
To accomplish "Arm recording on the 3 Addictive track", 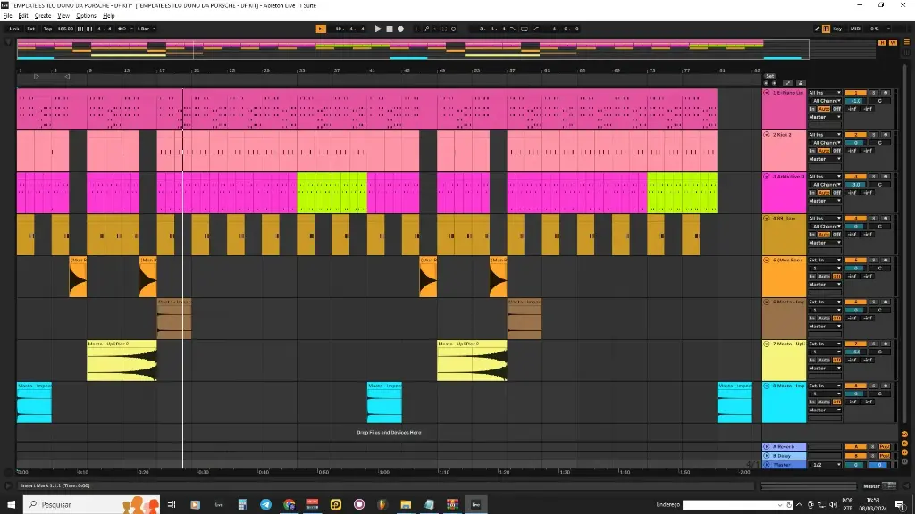I will (886, 177).
